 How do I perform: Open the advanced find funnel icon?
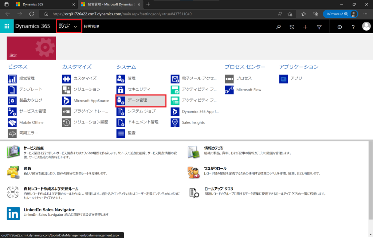(x=319, y=27)
